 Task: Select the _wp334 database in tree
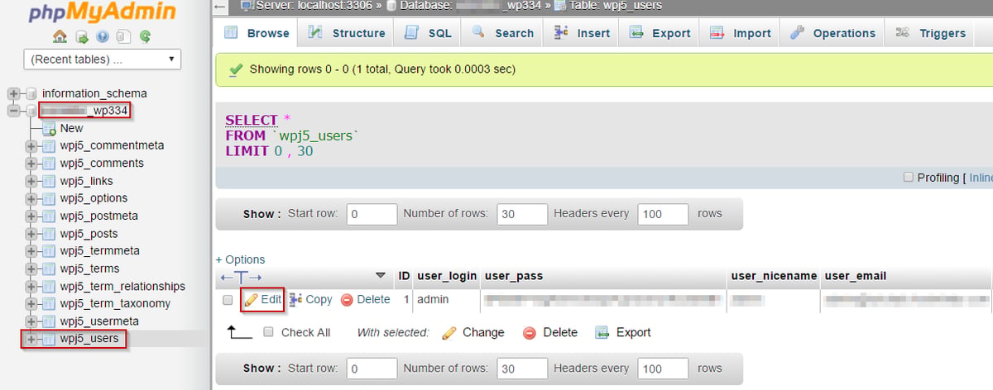84,111
